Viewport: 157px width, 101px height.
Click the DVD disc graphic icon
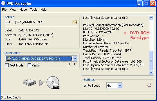(53, 83)
